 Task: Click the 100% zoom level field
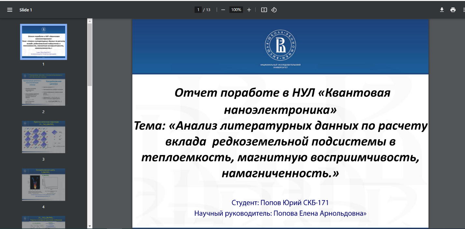(x=236, y=10)
